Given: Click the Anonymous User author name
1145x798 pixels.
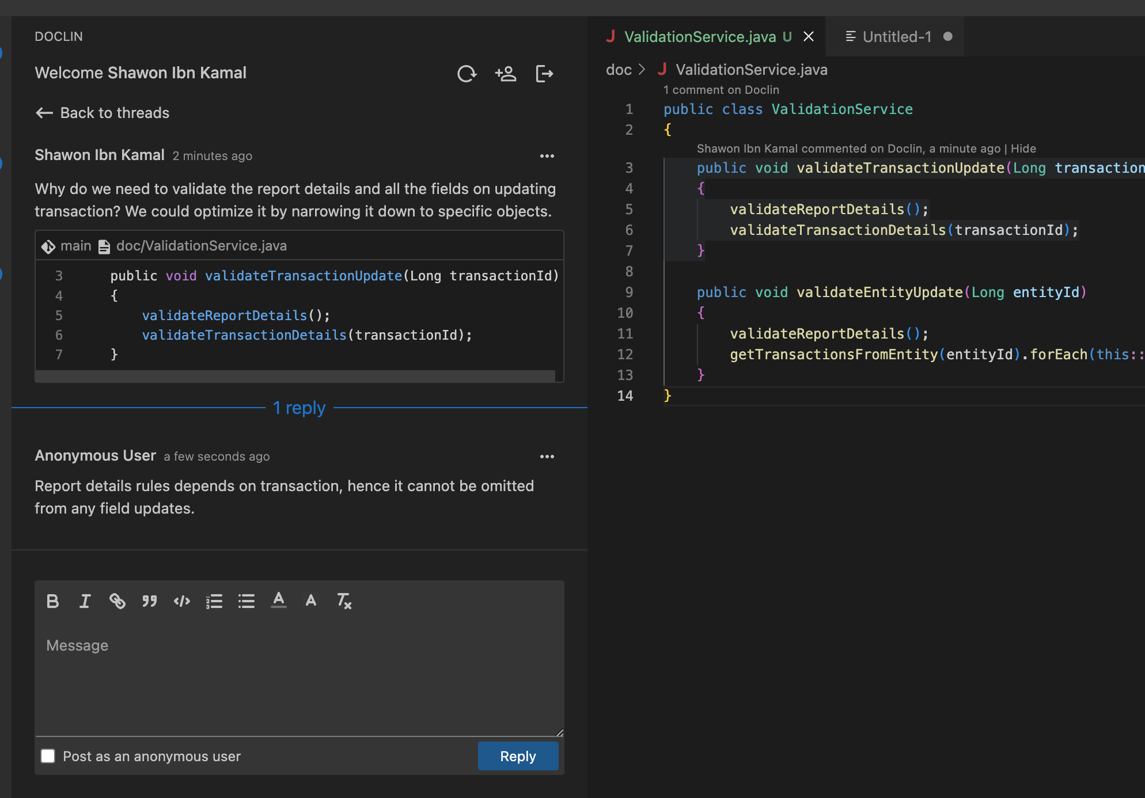Looking at the screenshot, I should (x=95, y=455).
